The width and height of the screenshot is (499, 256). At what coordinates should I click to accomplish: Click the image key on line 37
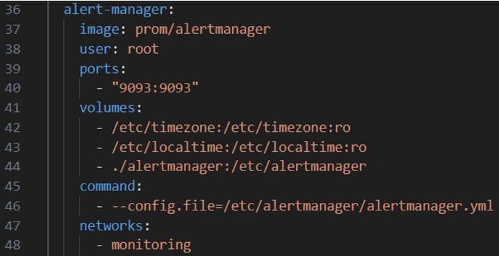click(x=99, y=30)
